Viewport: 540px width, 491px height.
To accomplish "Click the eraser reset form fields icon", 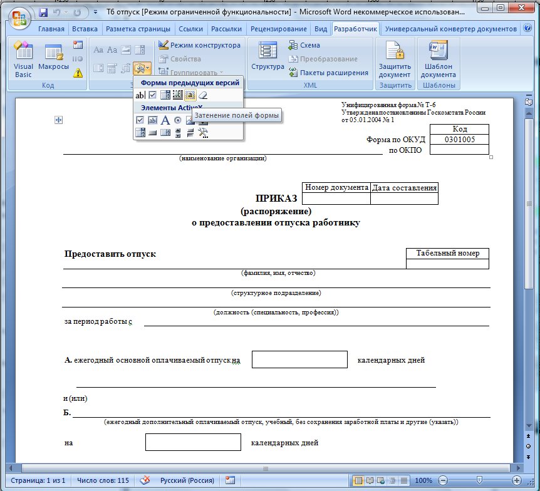I will pyautogui.click(x=202, y=95).
